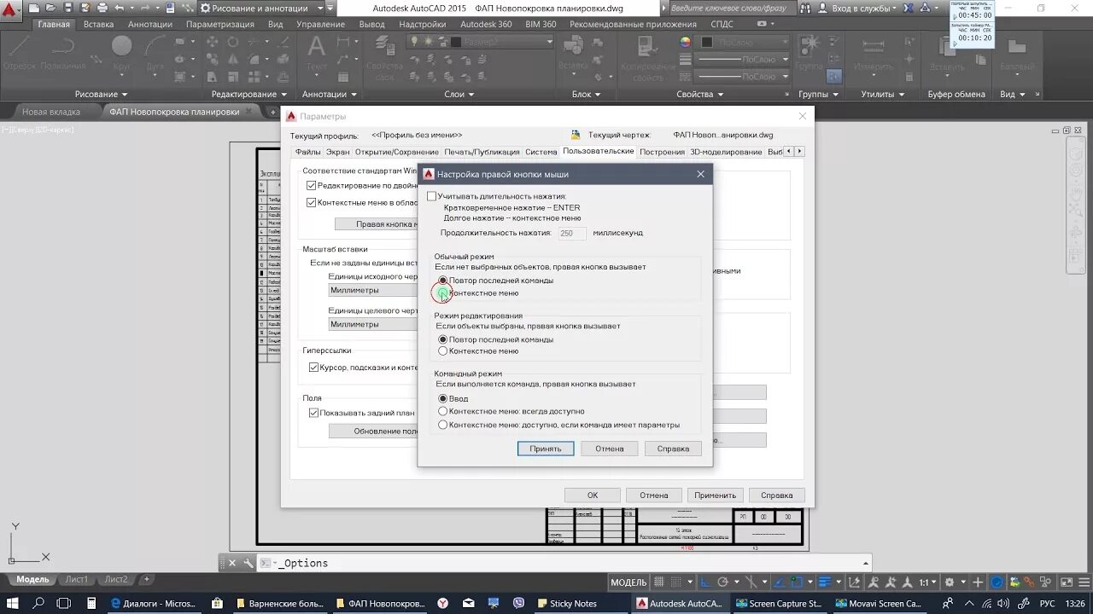Image resolution: width=1093 pixels, height=614 pixels.
Task: Select 'Контекстное меню: всегда доступно' option
Action: [442, 411]
